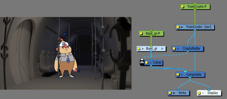
Task: Click the Write node input port
Action: point(179,90)
